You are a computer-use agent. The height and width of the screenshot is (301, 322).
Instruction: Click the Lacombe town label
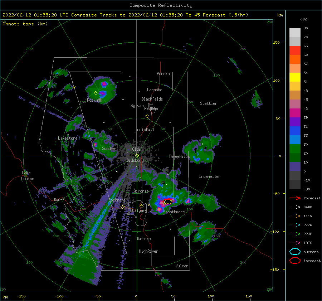click(155, 90)
